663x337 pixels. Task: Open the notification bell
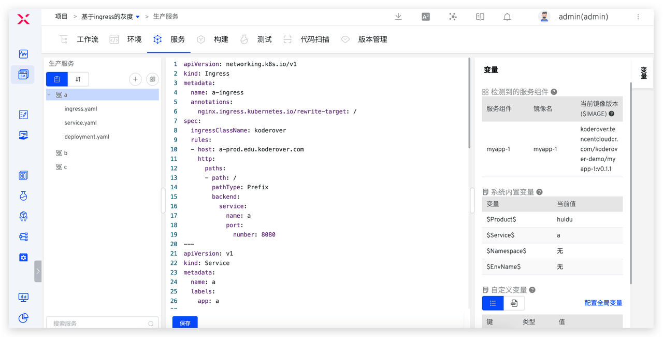(507, 17)
